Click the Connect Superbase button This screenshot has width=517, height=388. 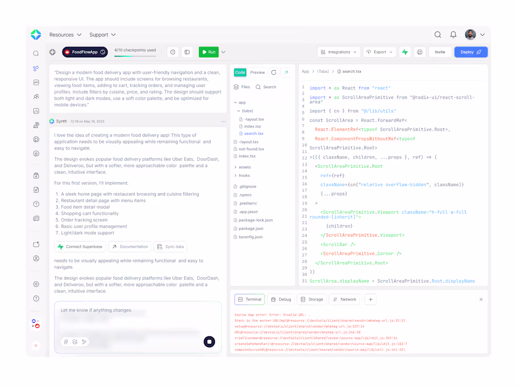[x=79, y=246]
